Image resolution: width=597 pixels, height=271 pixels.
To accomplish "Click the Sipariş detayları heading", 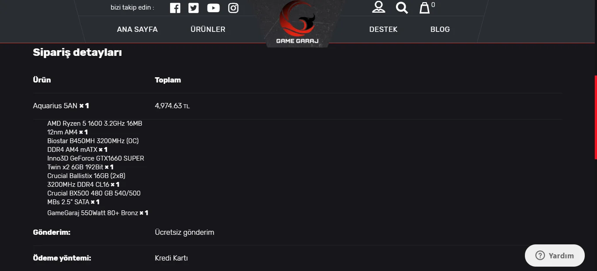I will click(77, 53).
